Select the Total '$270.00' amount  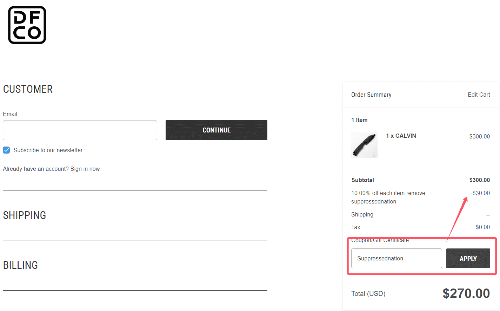point(466,293)
